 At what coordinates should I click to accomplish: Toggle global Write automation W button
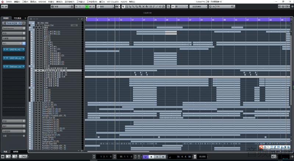click(x=90, y=7)
